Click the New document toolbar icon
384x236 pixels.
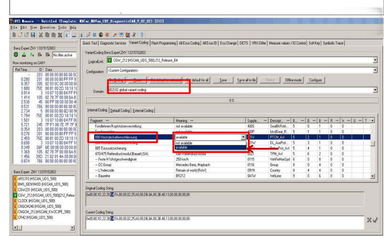pos(14,35)
